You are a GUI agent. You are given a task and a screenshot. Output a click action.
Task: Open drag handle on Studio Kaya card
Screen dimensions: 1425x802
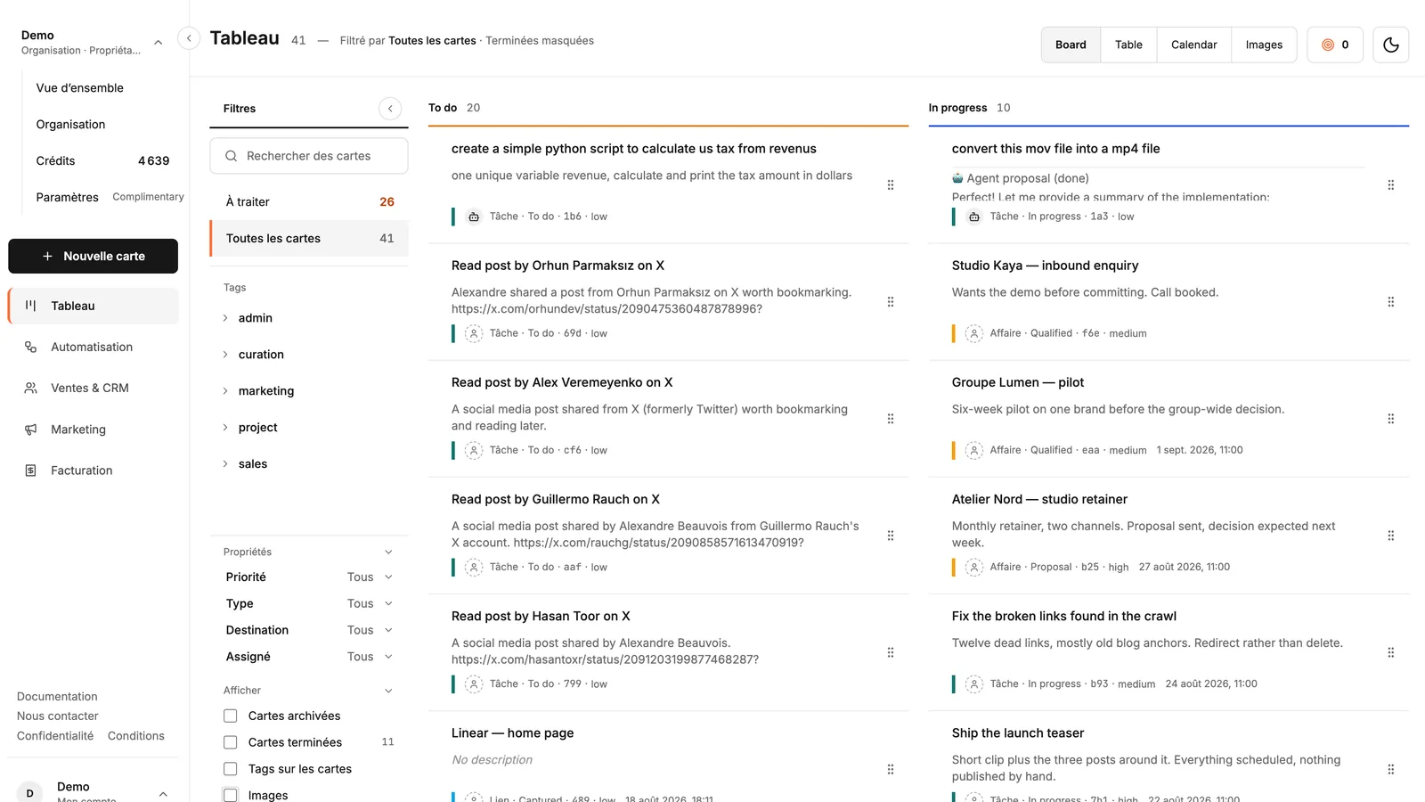[1391, 301]
